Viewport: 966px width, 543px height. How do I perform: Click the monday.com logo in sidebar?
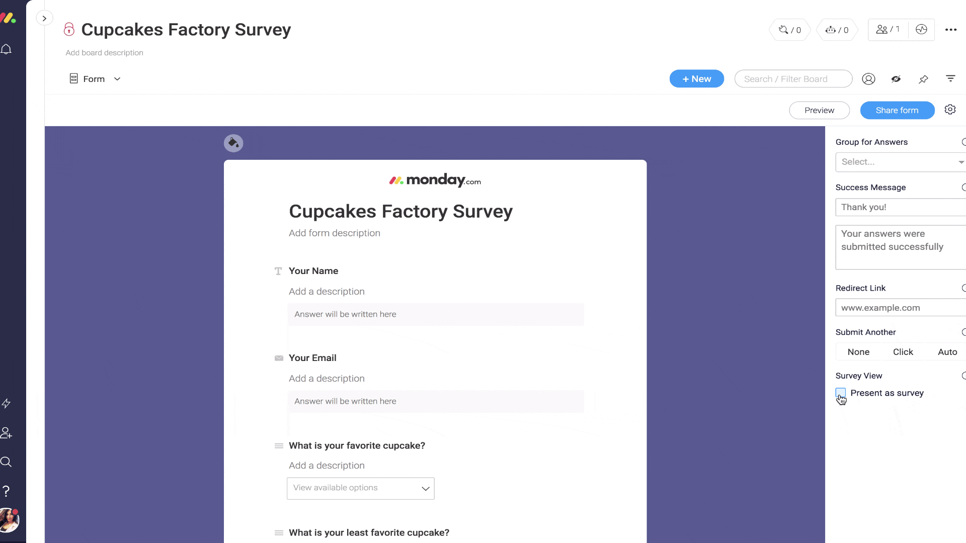click(10, 19)
